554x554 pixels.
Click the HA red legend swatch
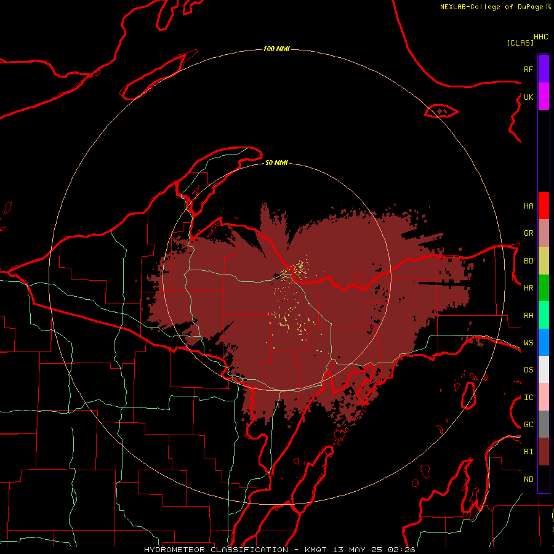(544, 206)
